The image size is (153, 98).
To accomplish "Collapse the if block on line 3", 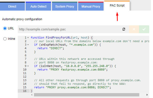I will coord(28,45).
